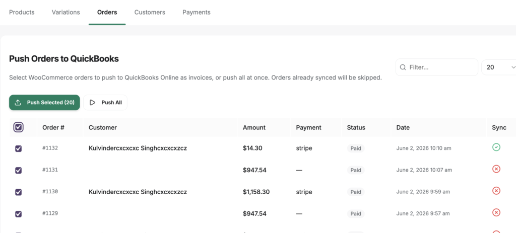Click customer name in order #1132 row

pyautogui.click(x=138, y=148)
